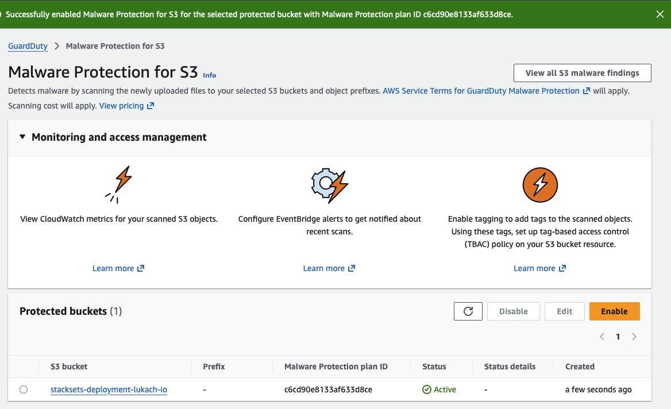Image resolution: width=671 pixels, height=409 pixels.
Task: Open GuardDuty breadcrumb link
Action: pyautogui.click(x=28, y=46)
